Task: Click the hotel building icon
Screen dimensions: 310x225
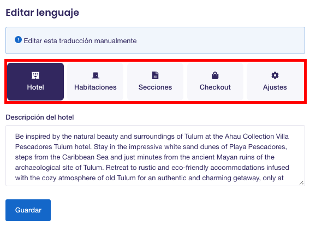Action: tap(35, 75)
